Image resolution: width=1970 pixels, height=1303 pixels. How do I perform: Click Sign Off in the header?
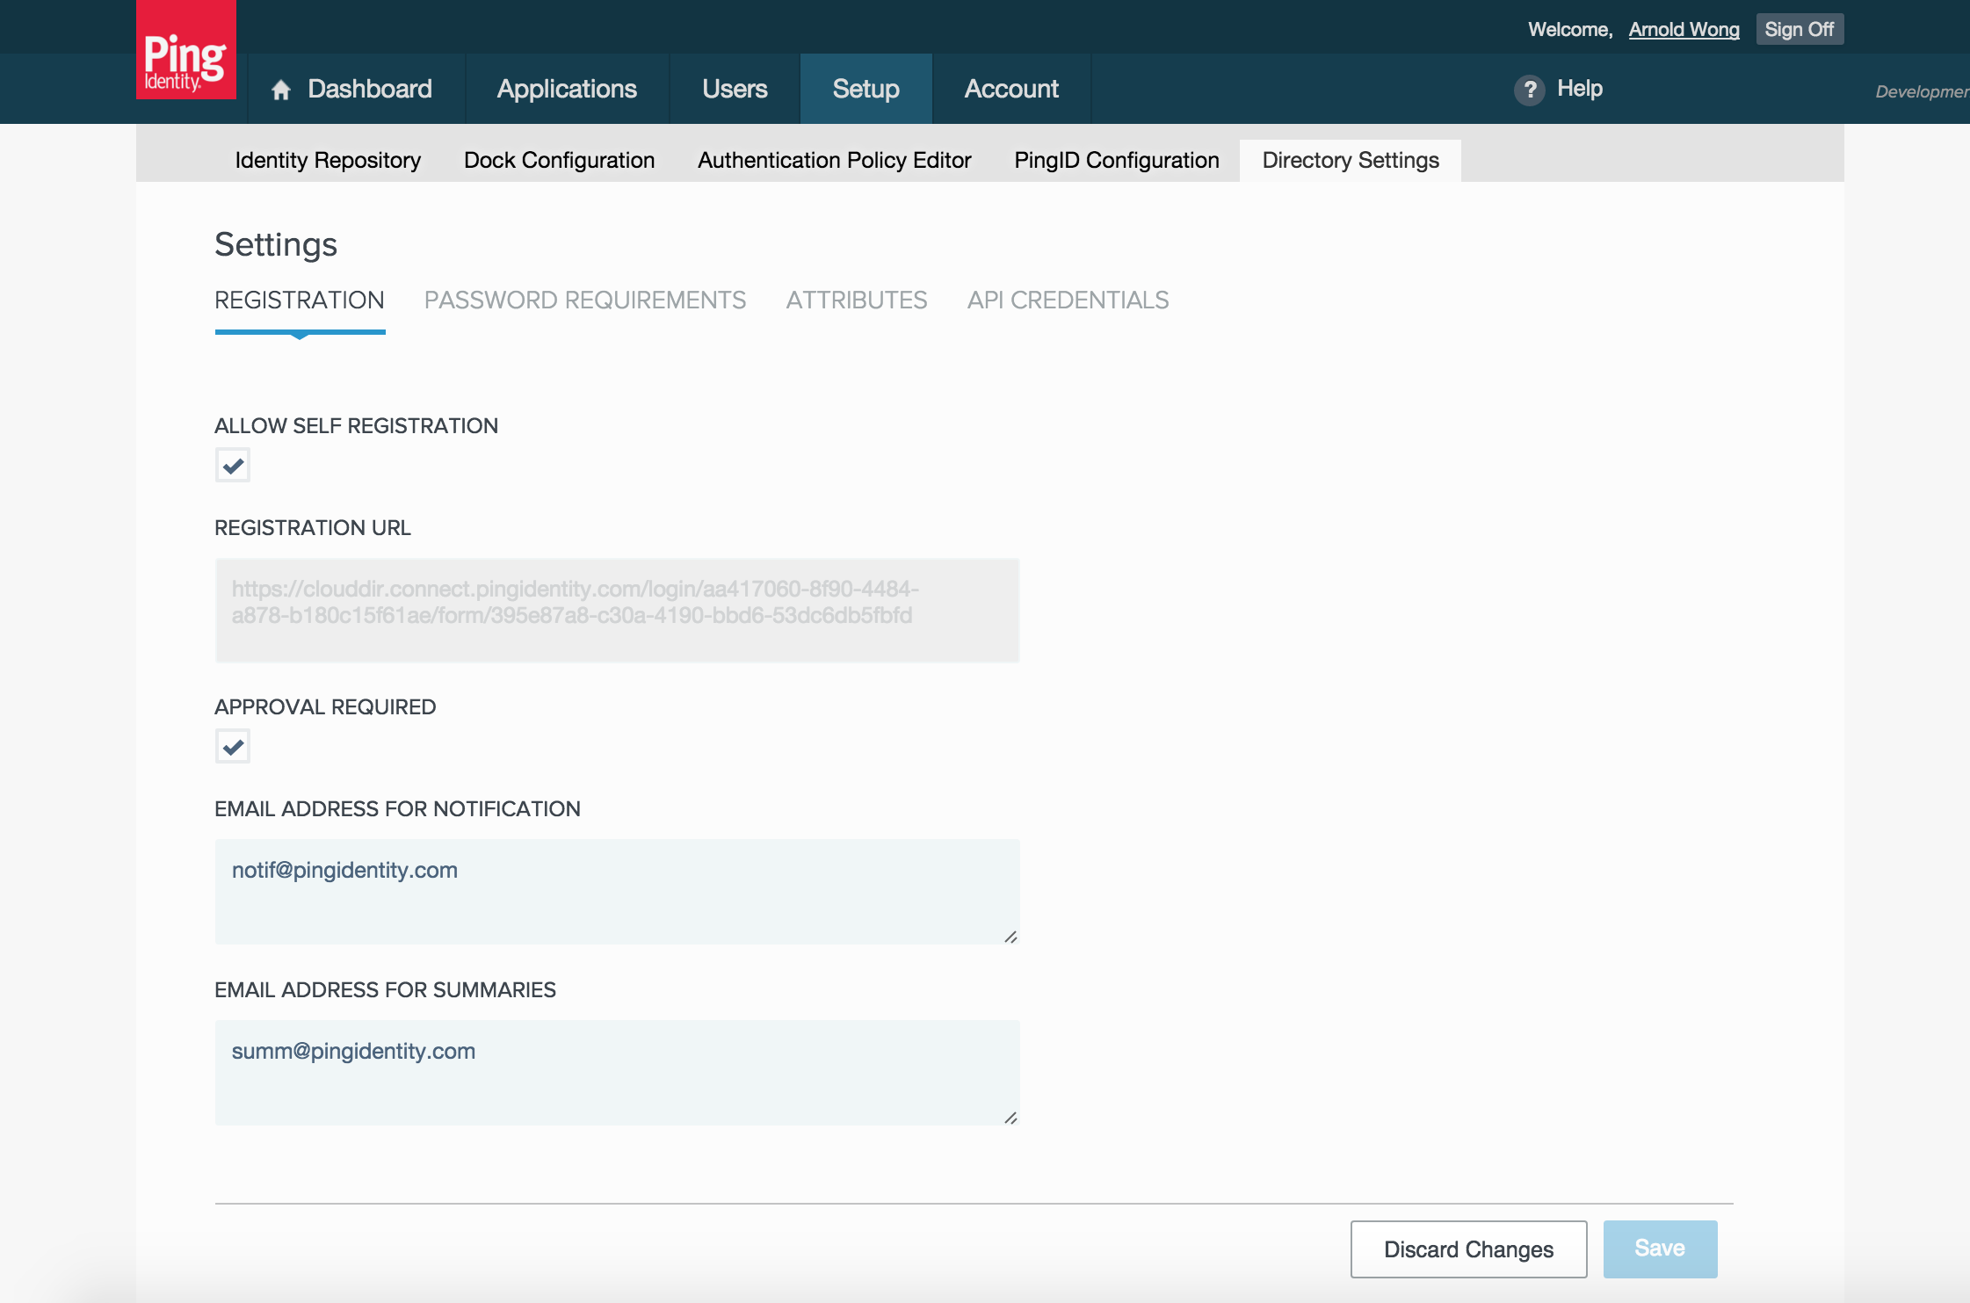coord(1799,30)
